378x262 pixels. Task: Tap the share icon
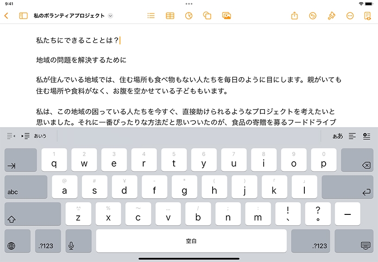(x=295, y=16)
